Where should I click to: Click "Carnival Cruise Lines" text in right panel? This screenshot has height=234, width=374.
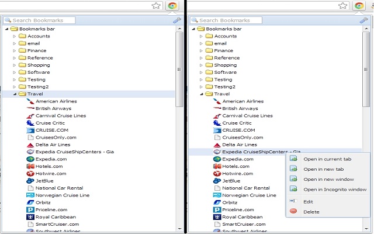247,116
